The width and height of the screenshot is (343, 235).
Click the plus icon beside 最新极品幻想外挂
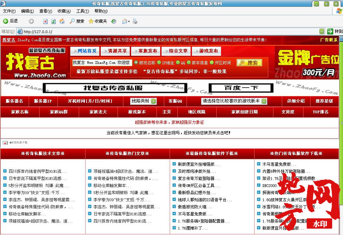pos(174,192)
